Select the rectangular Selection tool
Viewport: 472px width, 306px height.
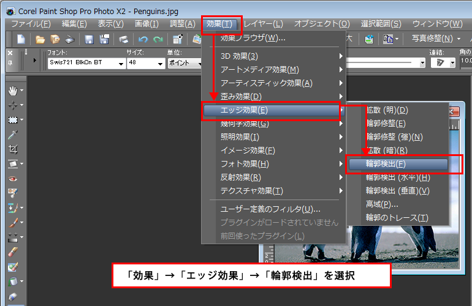pos(13,120)
